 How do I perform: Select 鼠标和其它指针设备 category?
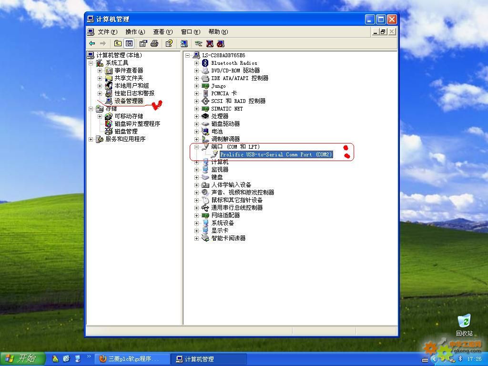click(x=237, y=200)
